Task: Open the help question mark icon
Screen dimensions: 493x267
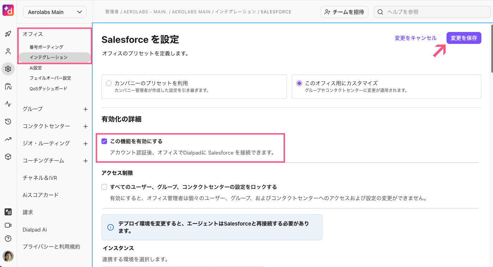Action: coord(8,239)
